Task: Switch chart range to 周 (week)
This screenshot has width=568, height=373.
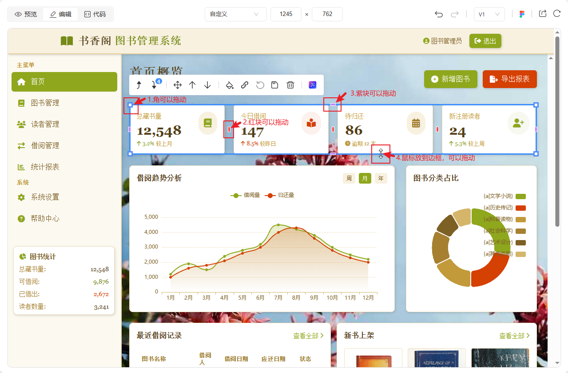Action: [349, 178]
